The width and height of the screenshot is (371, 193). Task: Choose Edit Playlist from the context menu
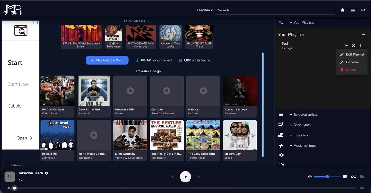(352, 54)
